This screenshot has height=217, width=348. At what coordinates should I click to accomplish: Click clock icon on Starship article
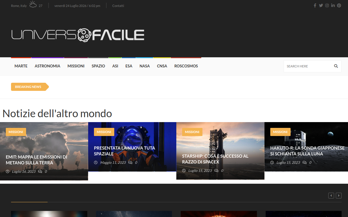pos(184,171)
